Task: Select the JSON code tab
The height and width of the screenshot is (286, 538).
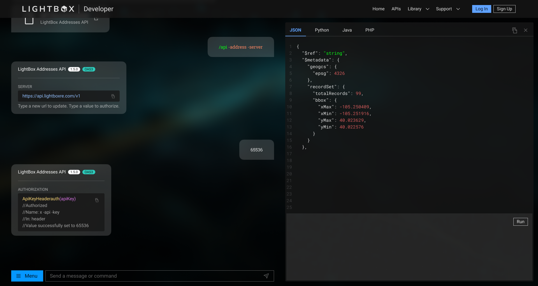Action: pos(295,30)
